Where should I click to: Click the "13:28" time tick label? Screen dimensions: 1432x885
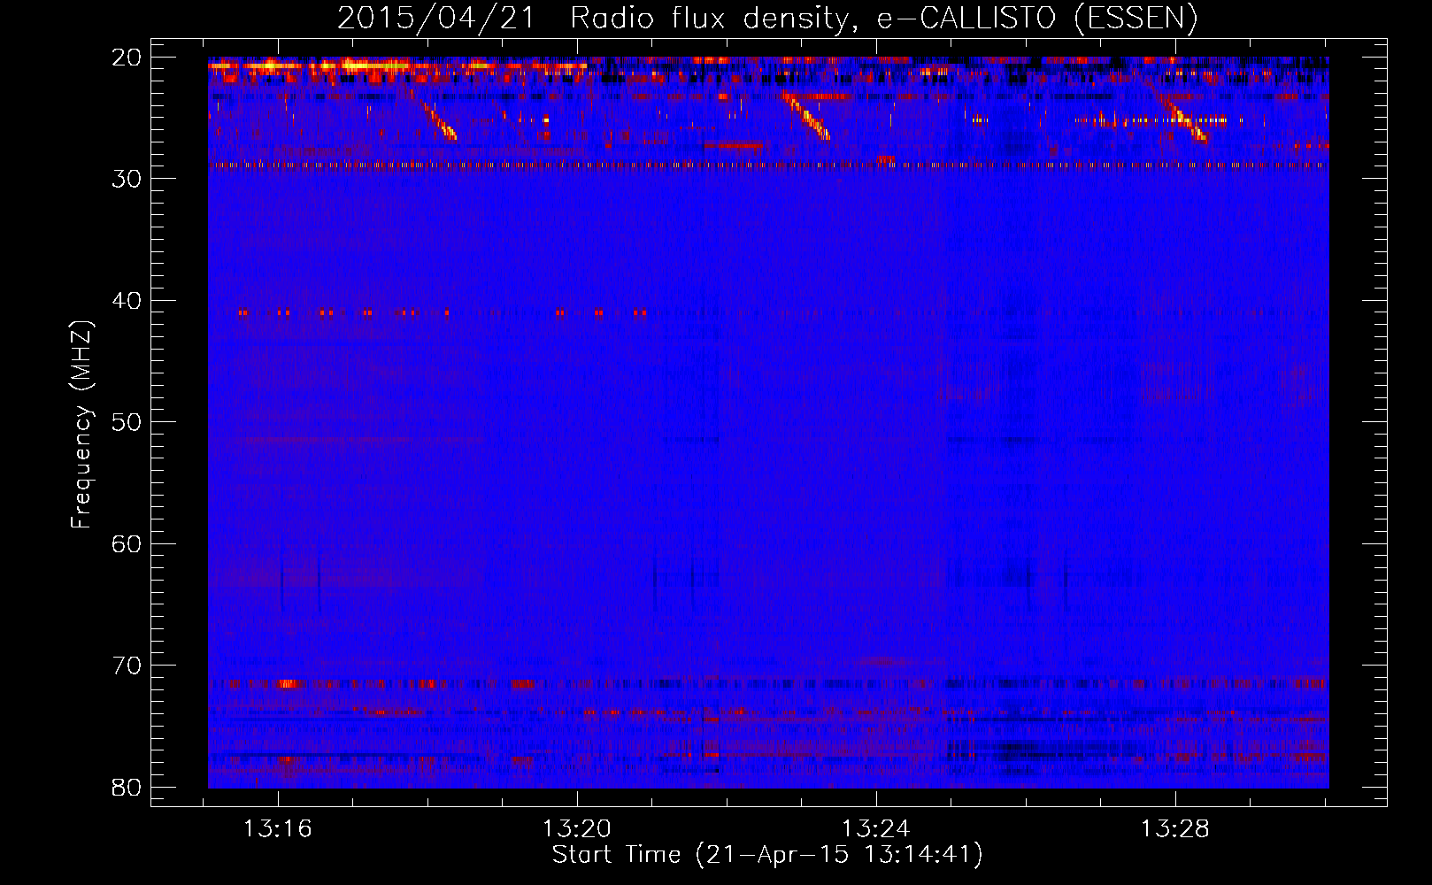(x=1175, y=829)
